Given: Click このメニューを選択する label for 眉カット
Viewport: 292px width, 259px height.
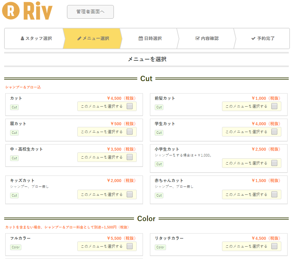Looking at the screenshot, I should 102,132.
